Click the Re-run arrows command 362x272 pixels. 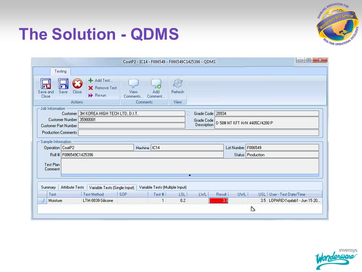click(97, 95)
